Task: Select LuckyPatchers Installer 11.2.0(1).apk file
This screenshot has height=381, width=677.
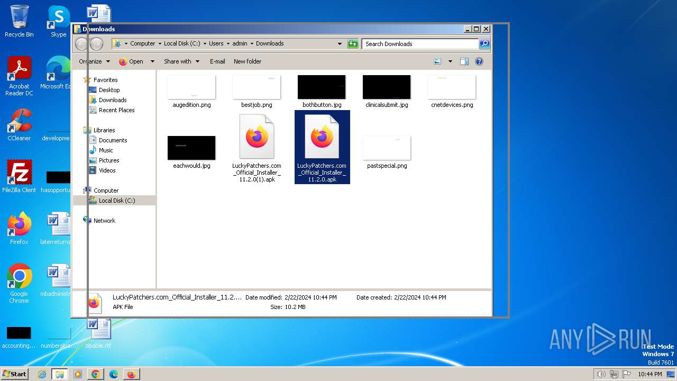Action: [257, 148]
